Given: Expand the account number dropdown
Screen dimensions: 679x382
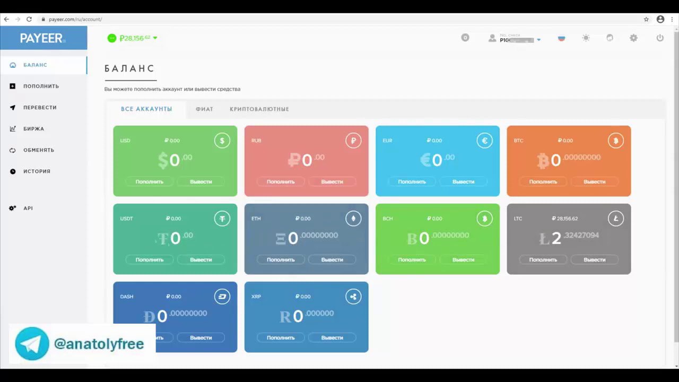Looking at the screenshot, I should (539, 40).
